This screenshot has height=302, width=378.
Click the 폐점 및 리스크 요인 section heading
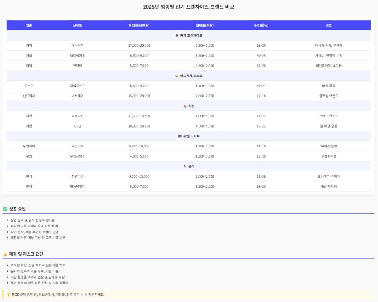tap(26, 254)
